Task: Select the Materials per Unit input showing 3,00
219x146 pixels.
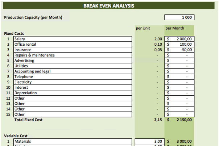Action: 149,141
